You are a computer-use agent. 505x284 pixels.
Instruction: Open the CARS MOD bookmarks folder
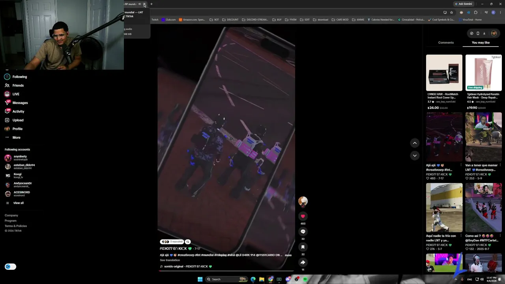point(340,20)
